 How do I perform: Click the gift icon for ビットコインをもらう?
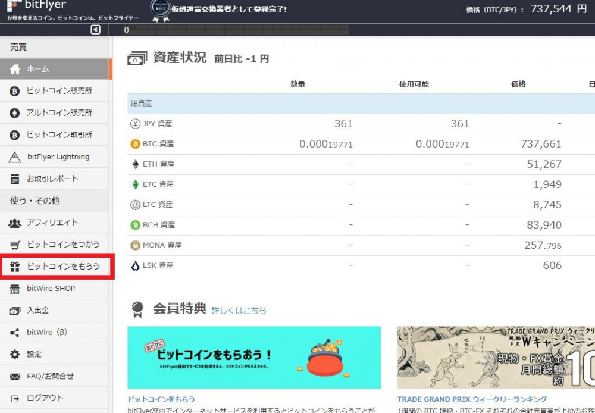15,267
